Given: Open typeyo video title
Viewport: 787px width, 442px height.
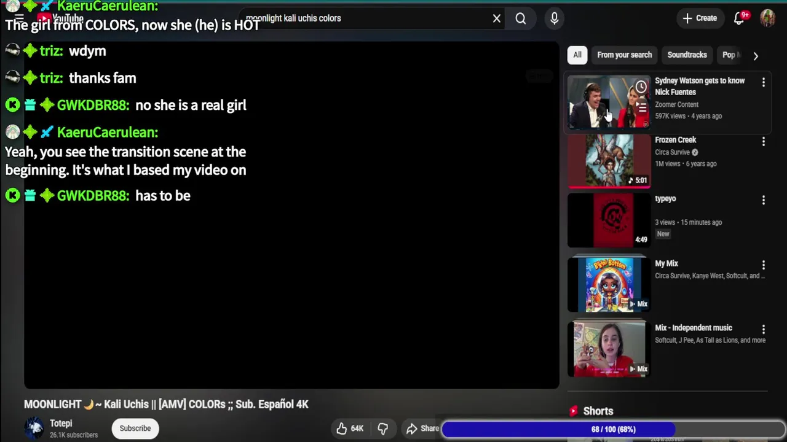Looking at the screenshot, I should [665, 199].
